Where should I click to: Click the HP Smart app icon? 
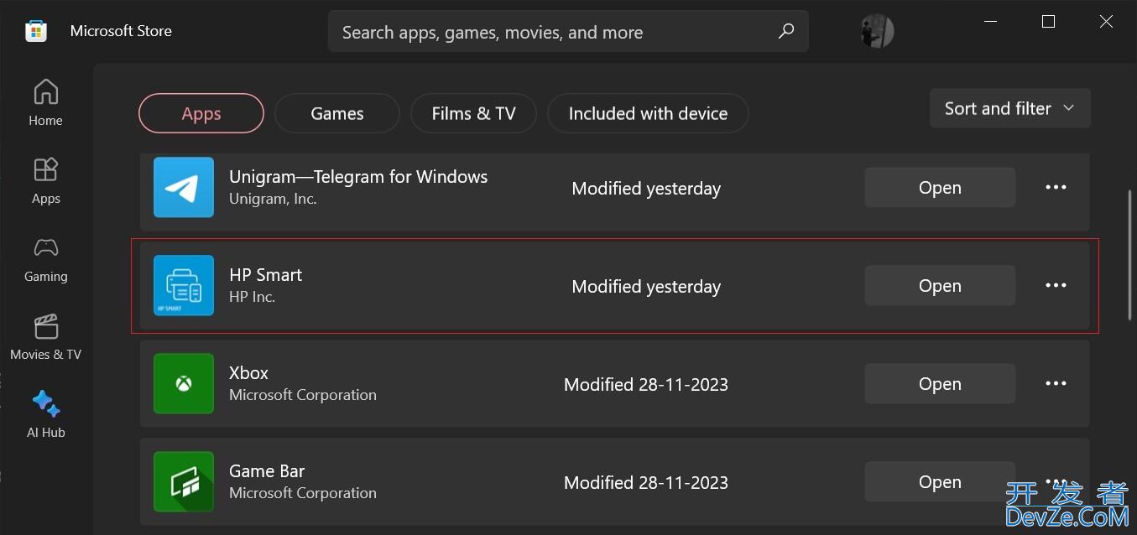point(184,286)
